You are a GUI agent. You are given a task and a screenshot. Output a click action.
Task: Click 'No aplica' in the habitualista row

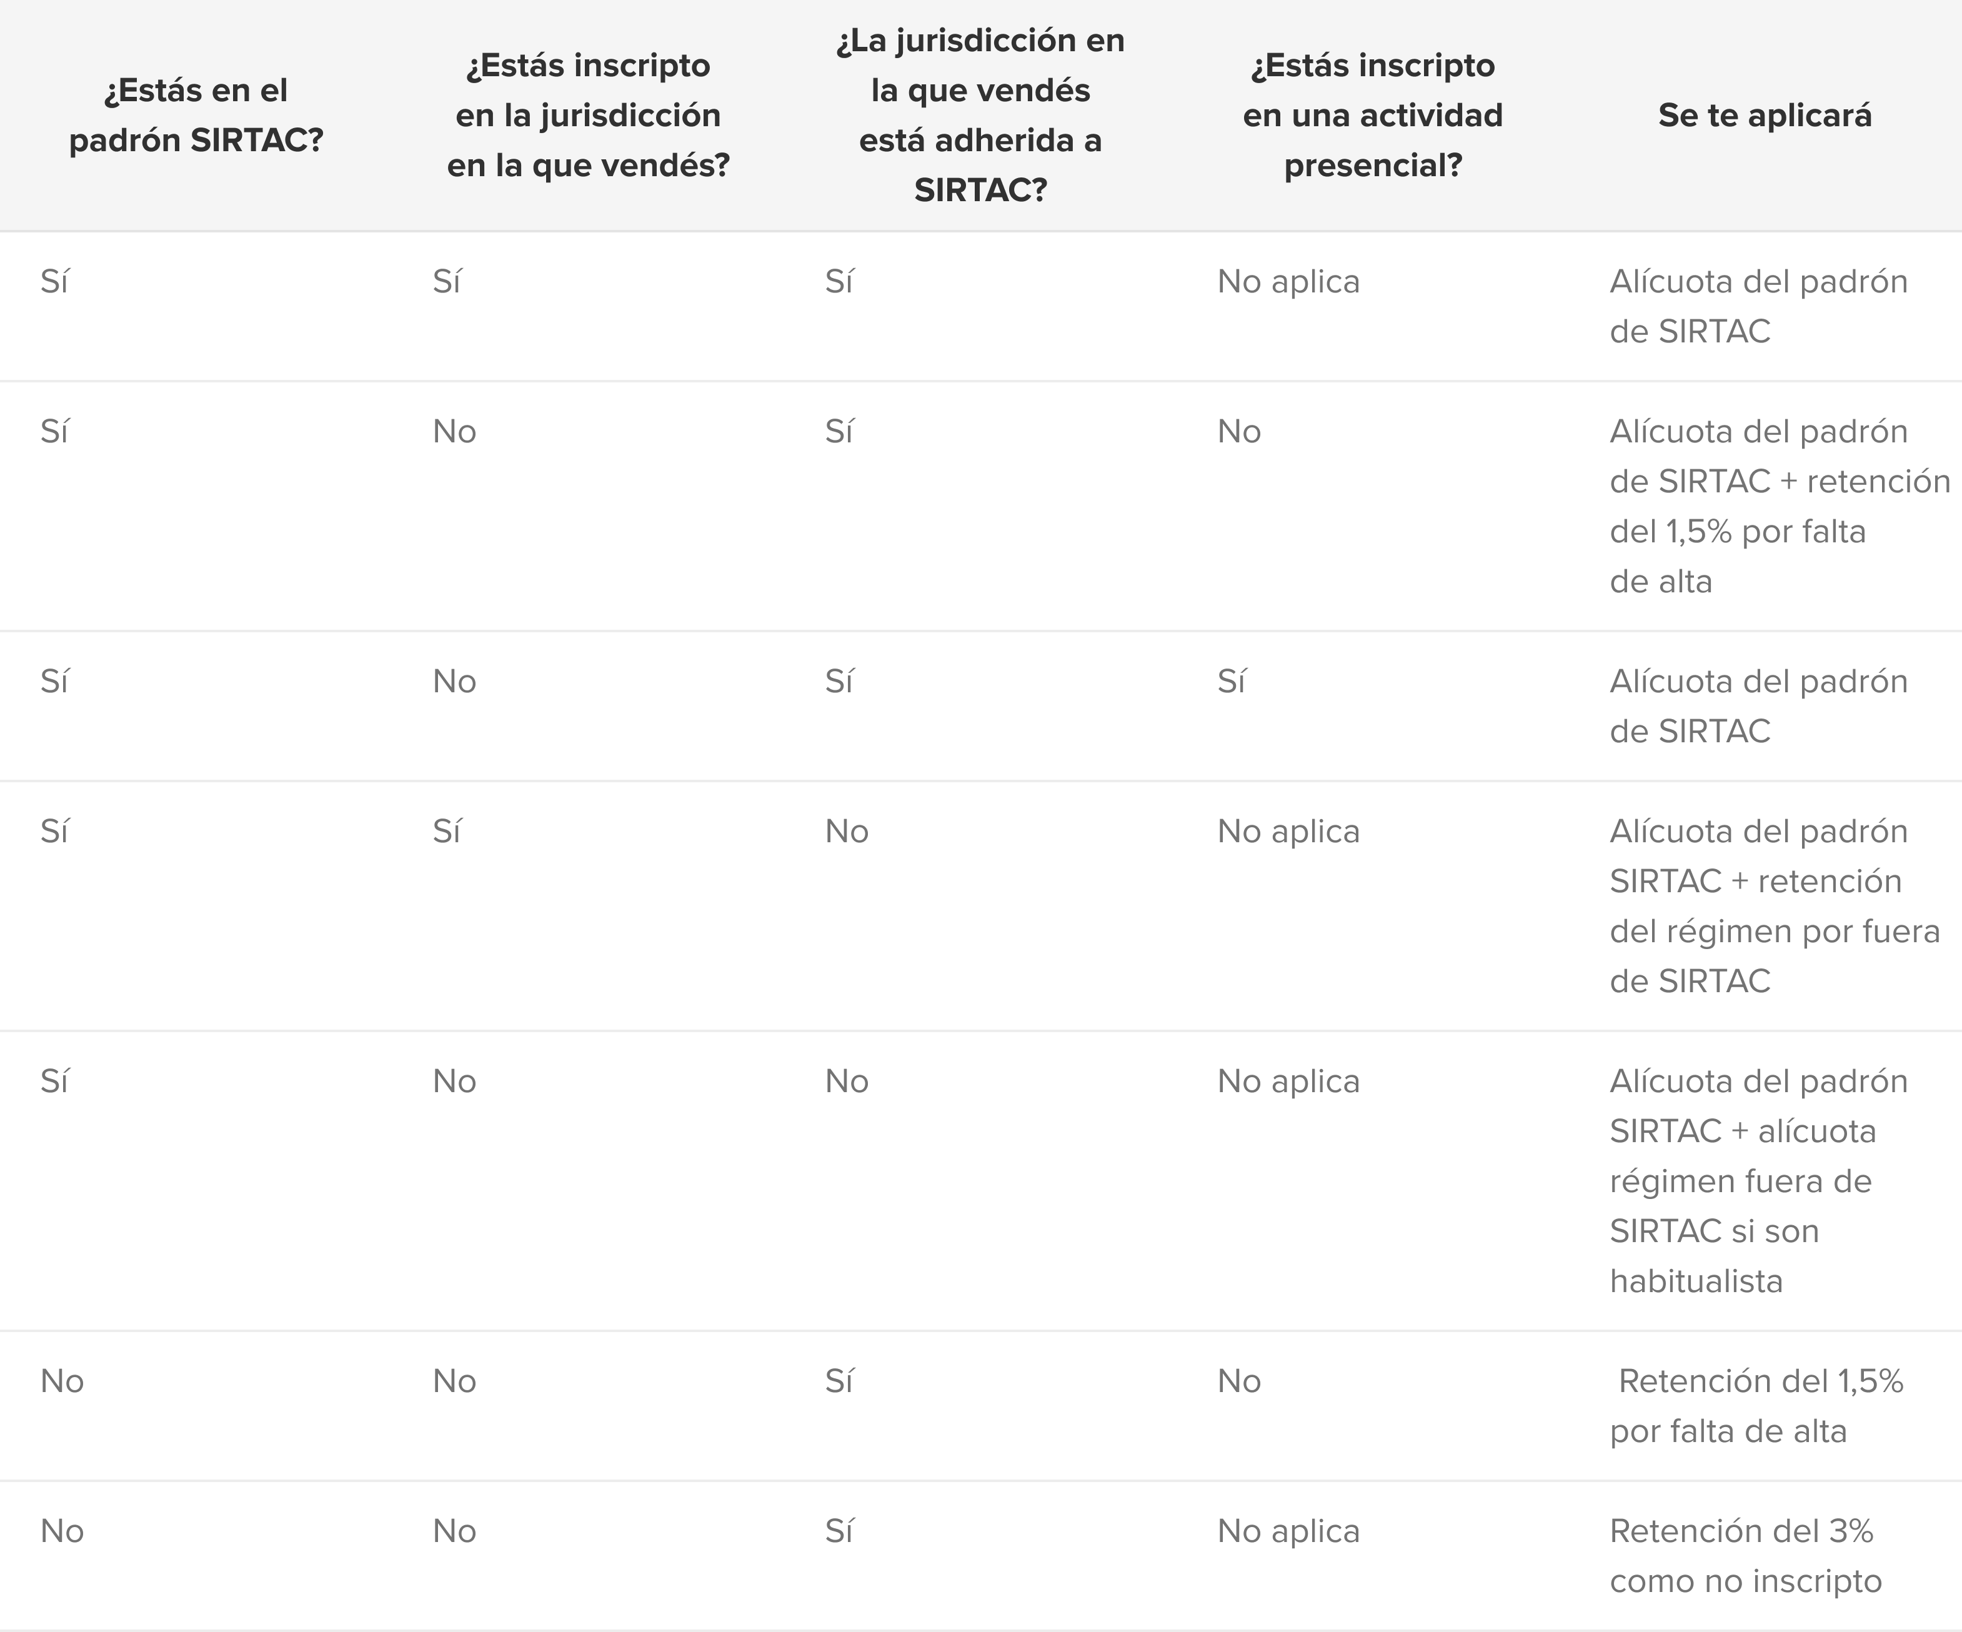[1288, 1081]
